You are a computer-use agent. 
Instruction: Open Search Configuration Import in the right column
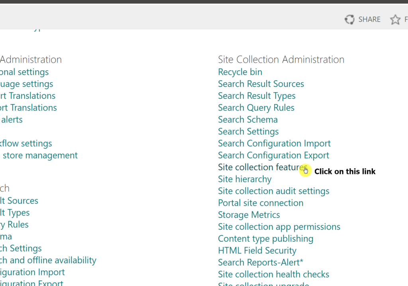point(274,144)
